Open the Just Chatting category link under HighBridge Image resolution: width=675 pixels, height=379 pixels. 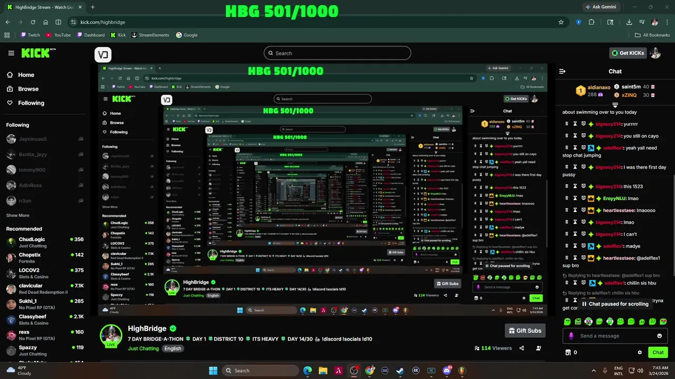click(x=143, y=348)
